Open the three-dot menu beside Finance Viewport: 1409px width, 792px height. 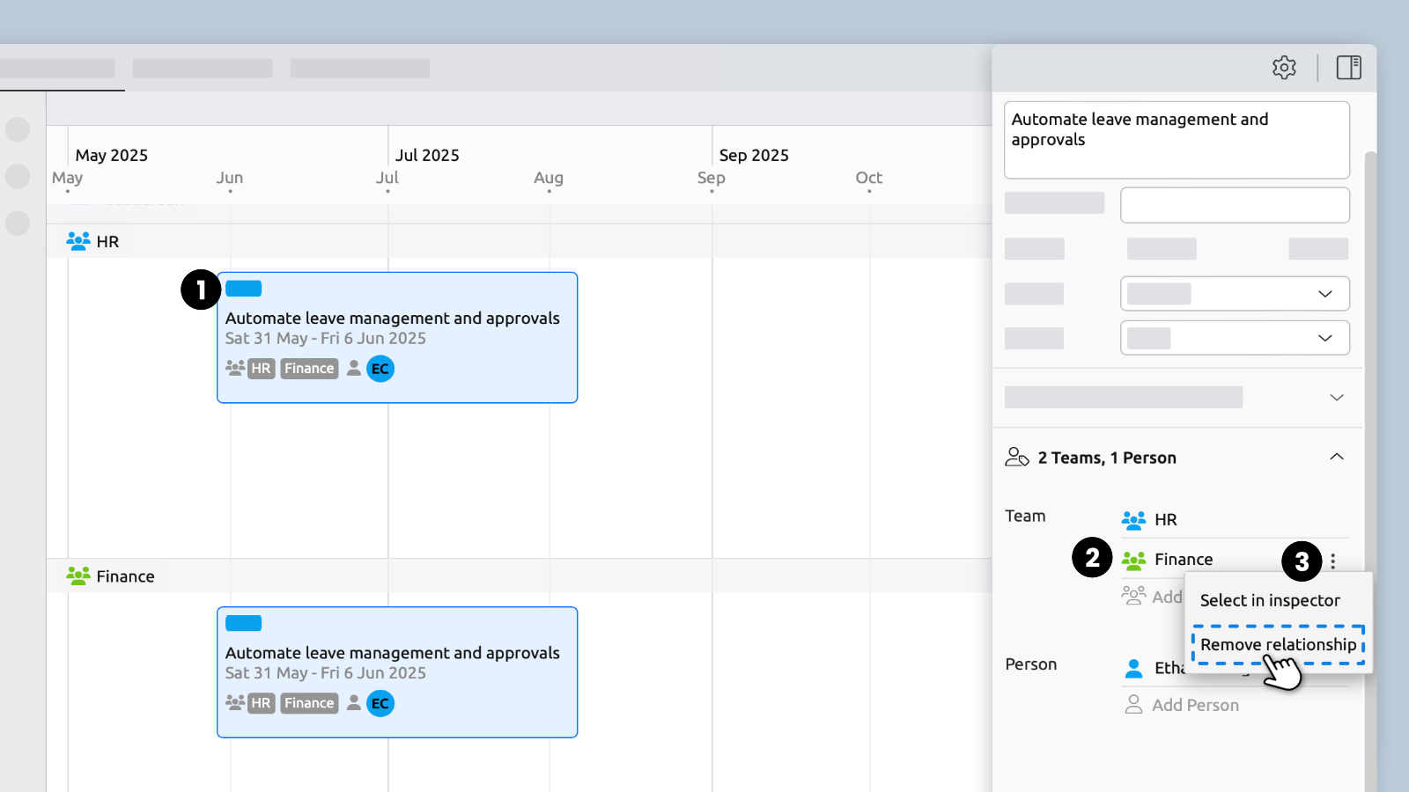pos(1332,561)
